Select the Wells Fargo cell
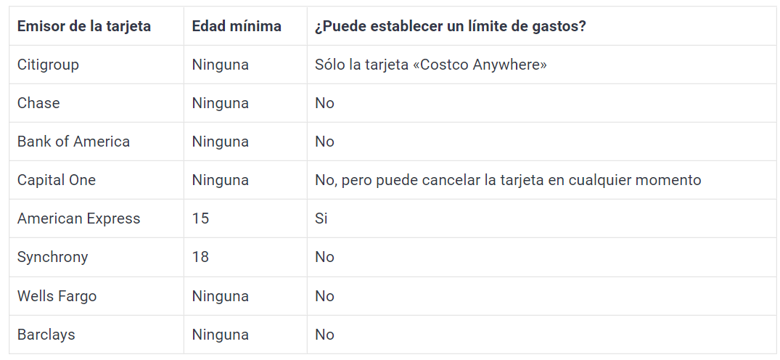The image size is (780, 360). click(x=57, y=296)
